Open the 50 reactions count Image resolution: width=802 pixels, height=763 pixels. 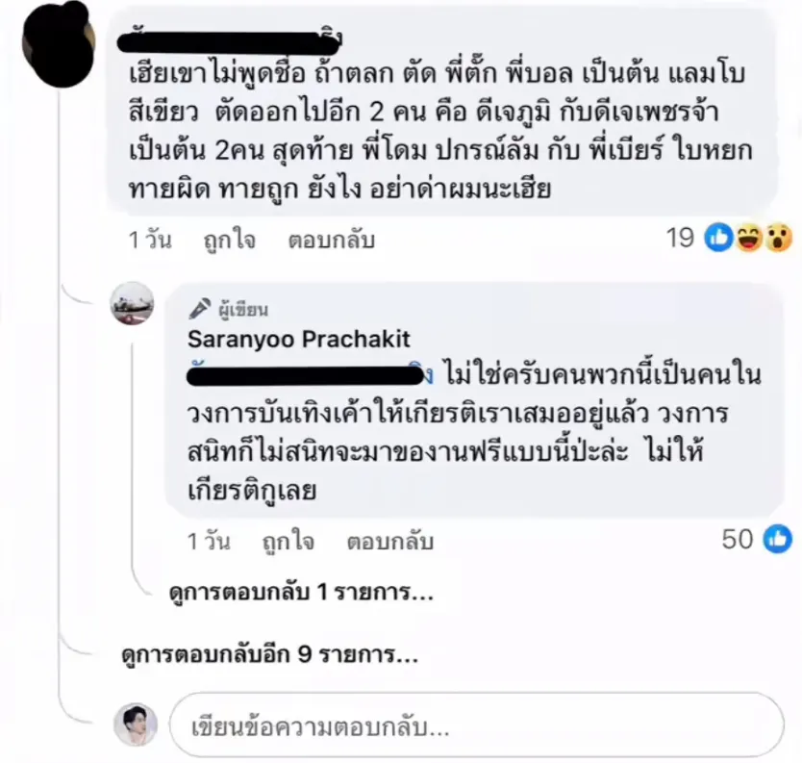[x=738, y=540]
